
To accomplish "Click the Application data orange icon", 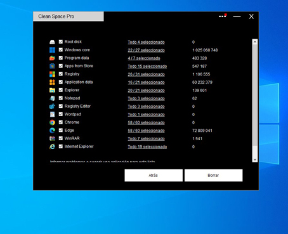I will pos(52,82).
